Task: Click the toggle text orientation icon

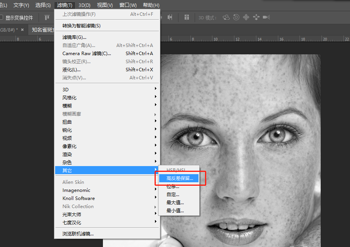Action: [47, 17]
